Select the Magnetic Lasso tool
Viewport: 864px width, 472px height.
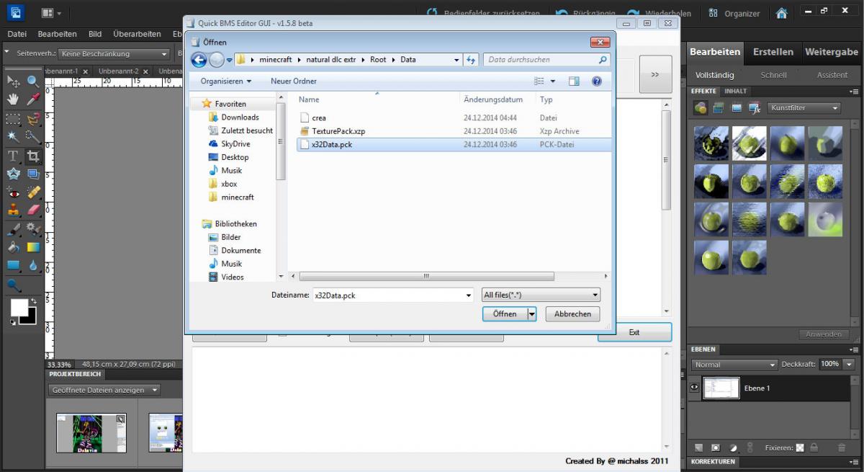point(33,118)
